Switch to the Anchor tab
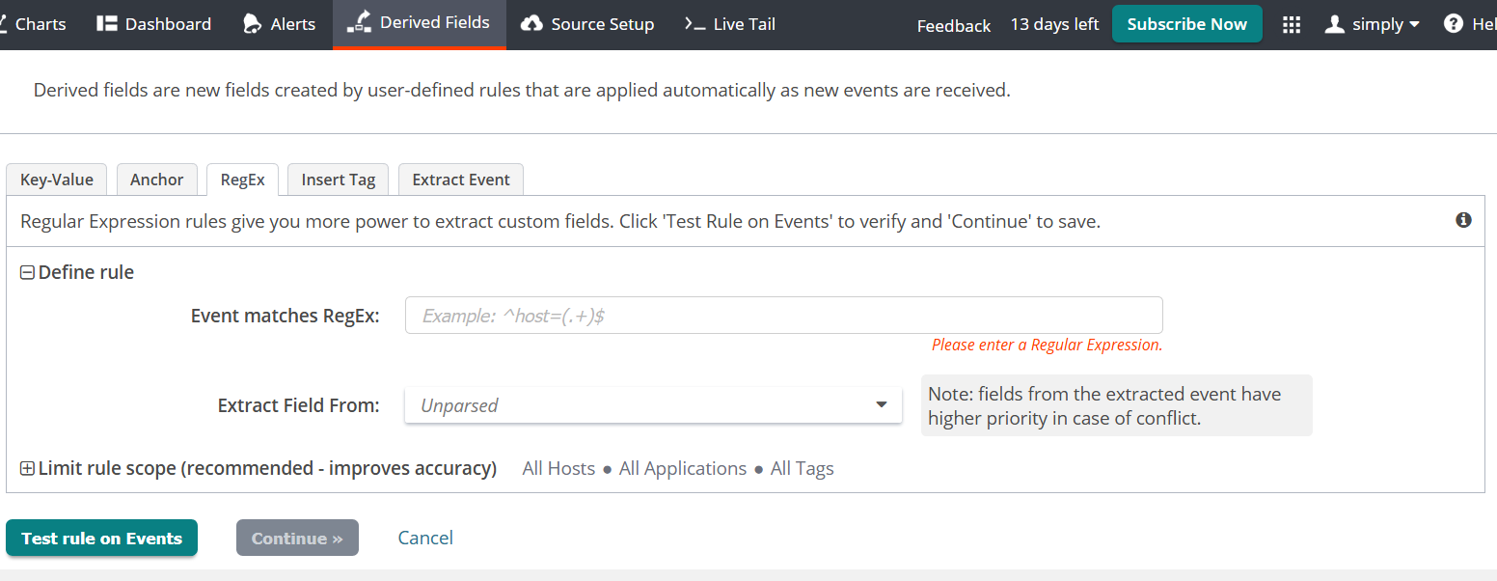Image resolution: width=1497 pixels, height=581 pixels. [157, 180]
